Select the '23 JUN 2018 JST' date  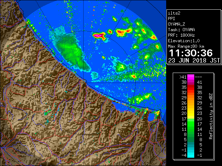pyautogui.click(x=194, y=61)
